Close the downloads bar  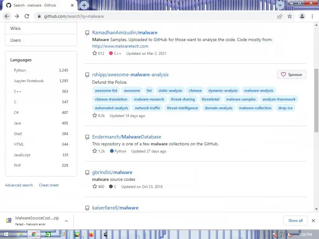click(313, 221)
